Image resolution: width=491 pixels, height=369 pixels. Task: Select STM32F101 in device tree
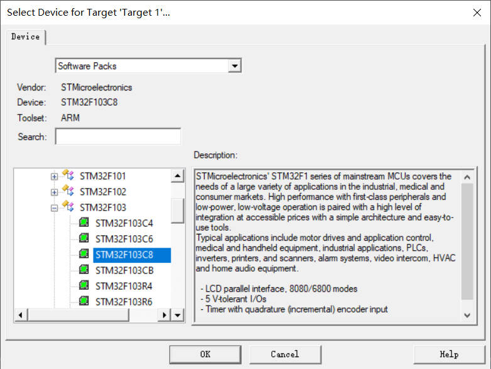click(x=103, y=176)
